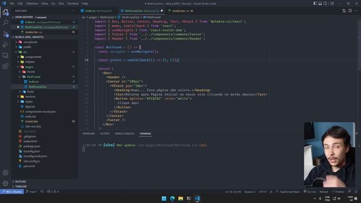The image size is (361, 203).
Task: Open the Search view in activity bar
Action: click(6, 23)
